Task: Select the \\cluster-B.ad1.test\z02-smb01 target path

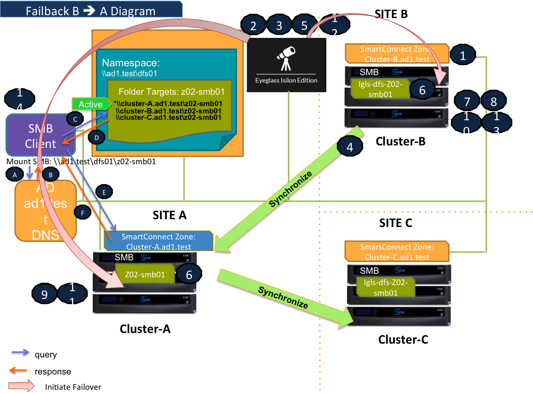Action: tap(169, 111)
